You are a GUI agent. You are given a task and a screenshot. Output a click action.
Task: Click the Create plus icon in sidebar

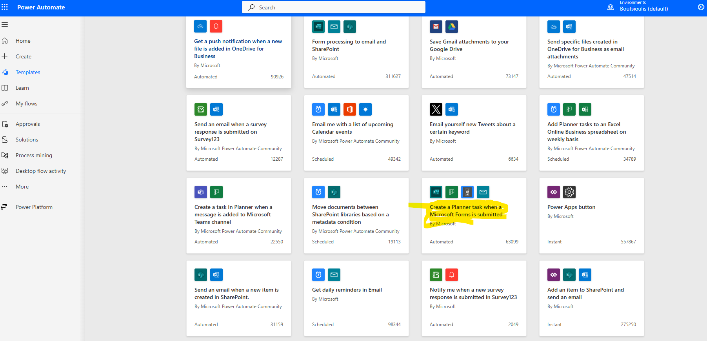[x=5, y=56]
